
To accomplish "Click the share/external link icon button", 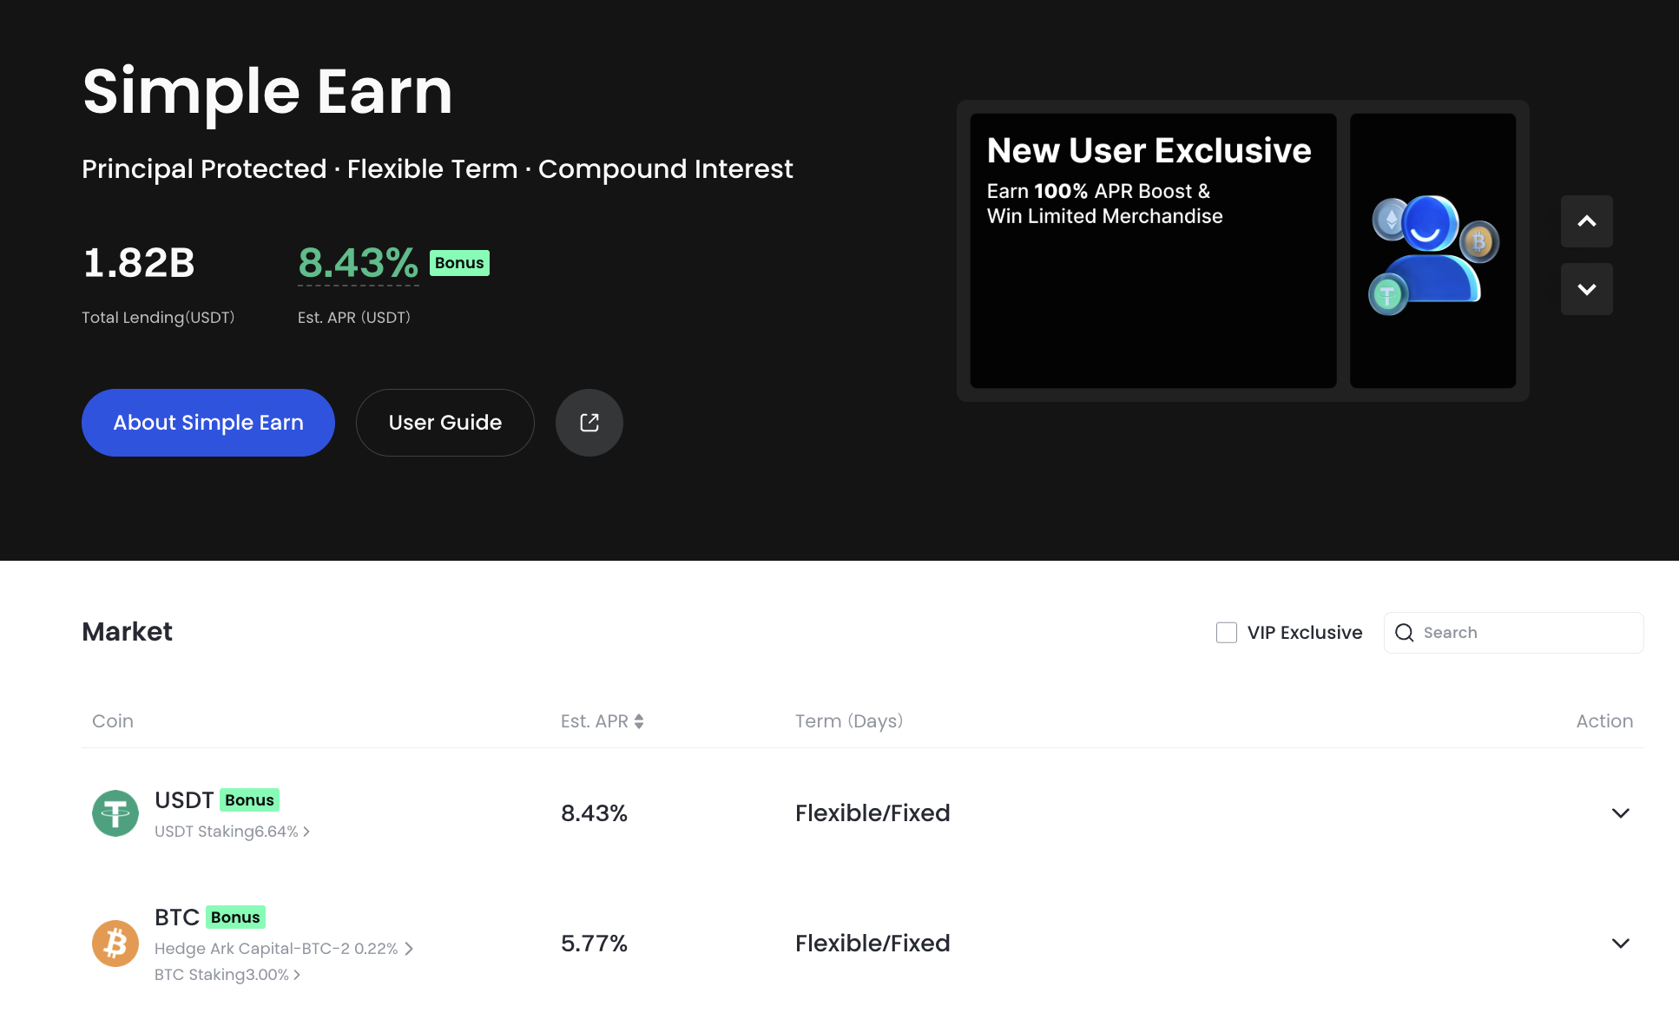I will click(x=589, y=423).
